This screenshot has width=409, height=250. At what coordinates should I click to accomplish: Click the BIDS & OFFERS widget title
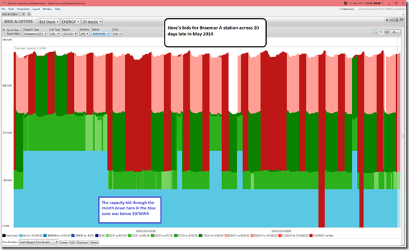(18, 22)
